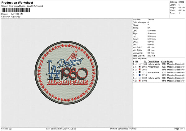Image resolution: width=186 pixels, height=131 pixels.
Task: Click "Amber Black" in the 3777 stitches row
Action: 153,72
